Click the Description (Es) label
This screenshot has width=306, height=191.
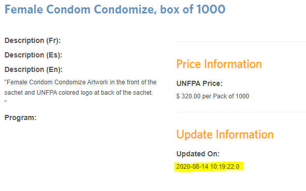[x=33, y=55]
